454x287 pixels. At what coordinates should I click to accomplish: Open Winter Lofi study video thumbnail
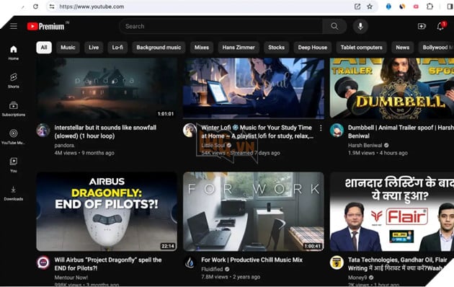(x=254, y=88)
